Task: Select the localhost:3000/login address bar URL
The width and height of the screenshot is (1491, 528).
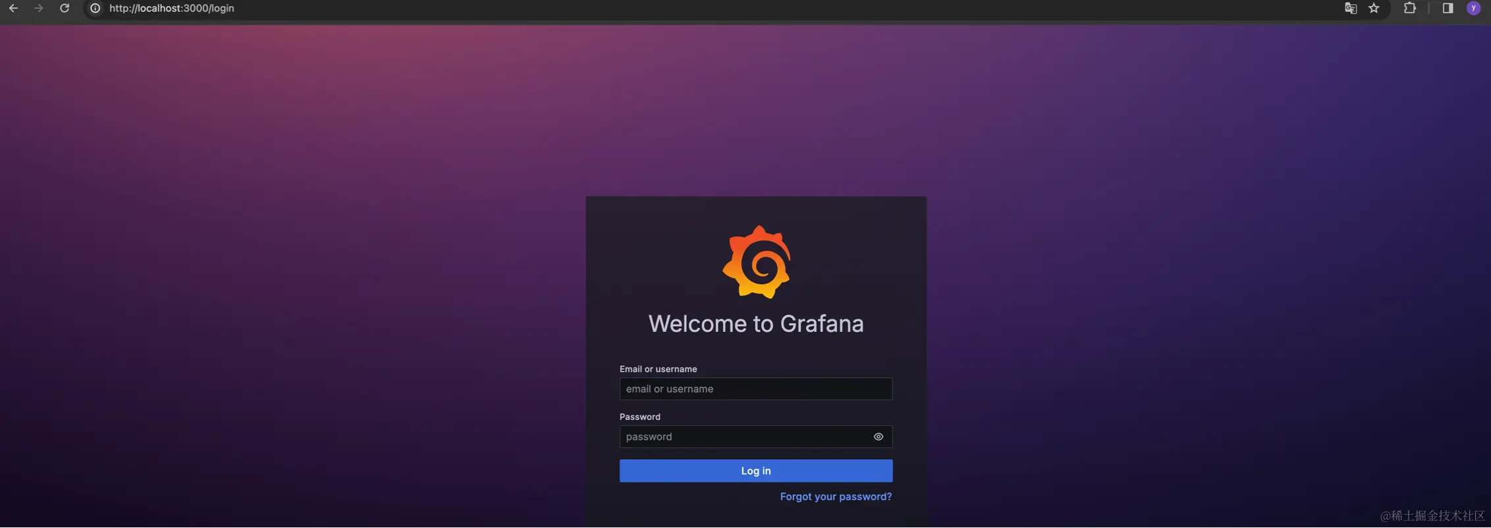Action: [172, 9]
